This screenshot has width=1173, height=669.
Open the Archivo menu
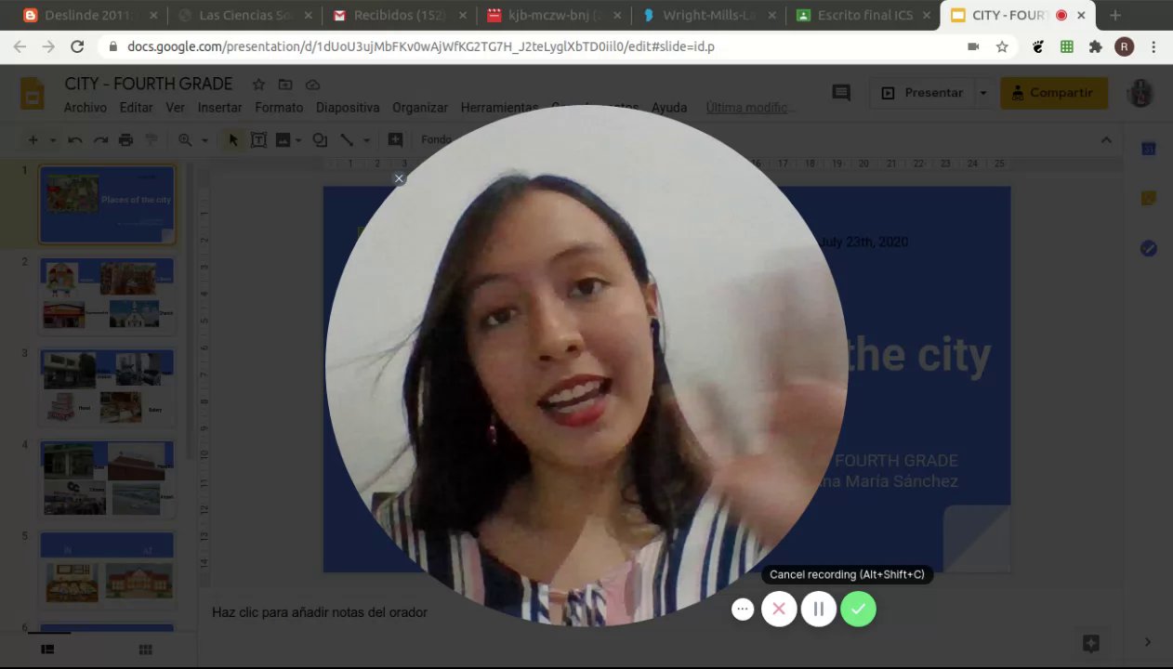click(x=86, y=108)
